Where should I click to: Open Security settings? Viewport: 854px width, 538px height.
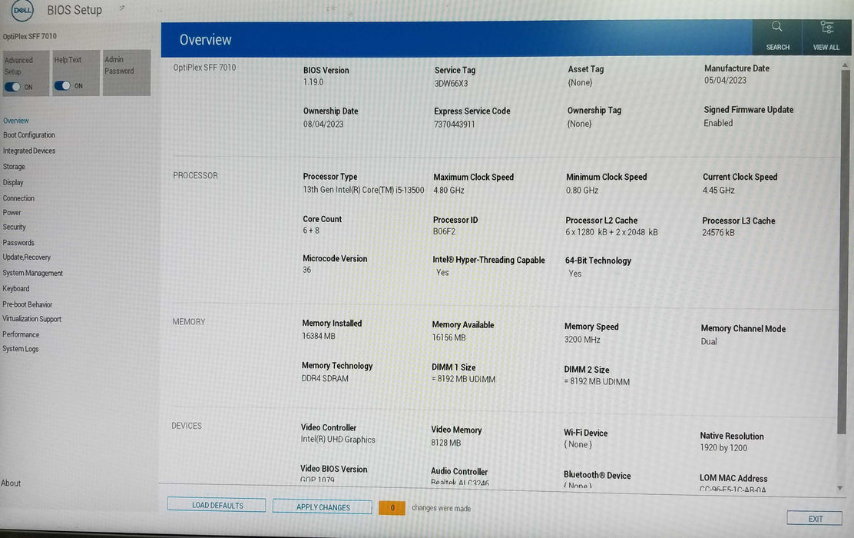14,227
